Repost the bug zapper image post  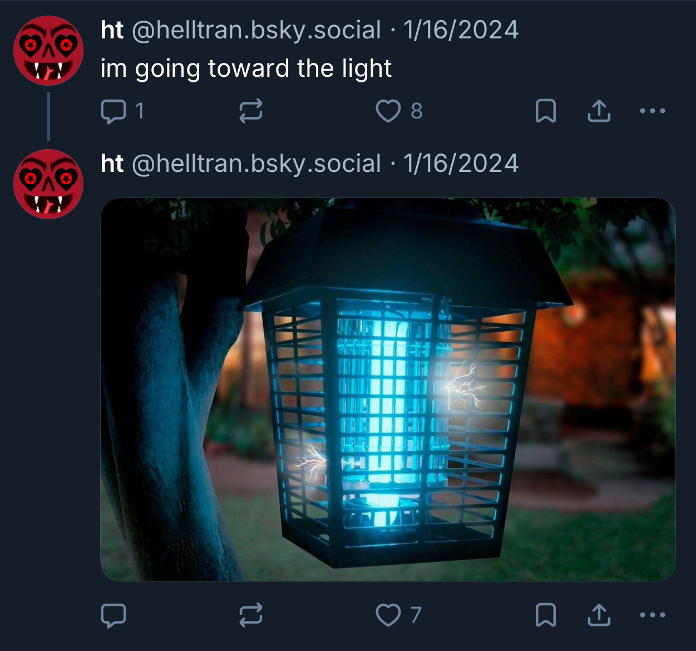coord(251,615)
